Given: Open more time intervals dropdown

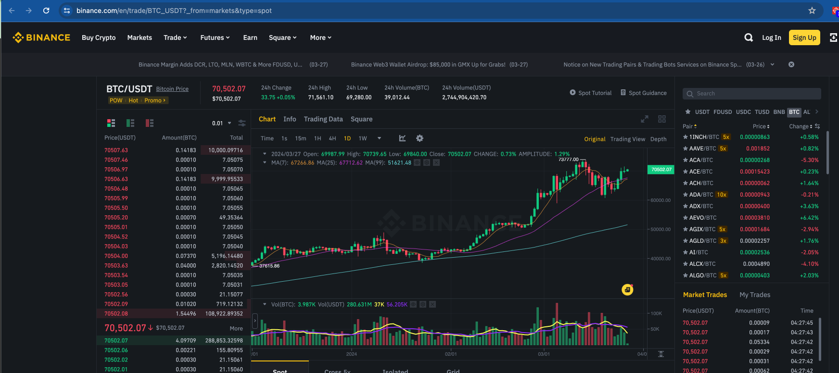Looking at the screenshot, I should point(379,138).
